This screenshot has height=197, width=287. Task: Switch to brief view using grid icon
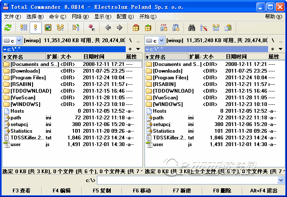tap(24, 28)
